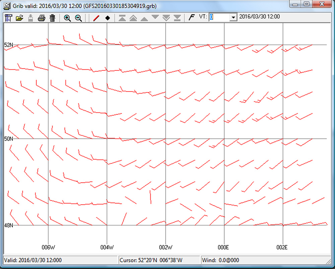Toggle the wind barb F icon
This screenshot has height=269, width=335.
coord(191,17)
